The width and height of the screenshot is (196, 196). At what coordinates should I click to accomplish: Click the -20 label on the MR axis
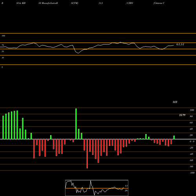[191, 148]
